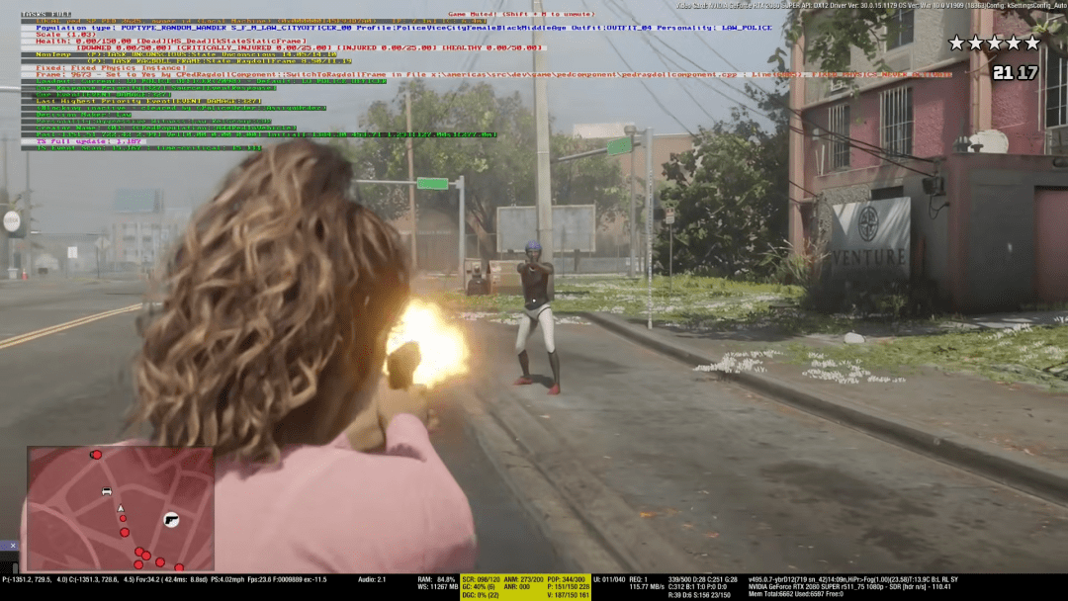Click the '[CRITICALLY_INJURED 0.00/25.00]' text
The width and height of the screenshot is (1068, 601).
click(256, 47)
